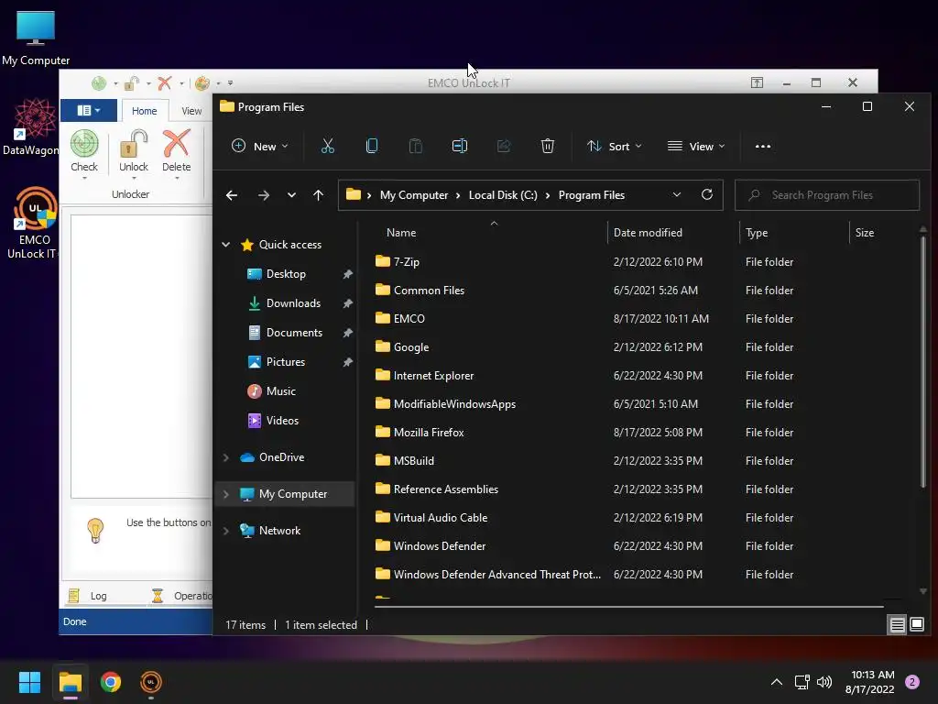Select Downloads in Quick access
Image resolution: width=938 pixels, height=704 pixels.
pyautogui.click(x=293, y=302)
